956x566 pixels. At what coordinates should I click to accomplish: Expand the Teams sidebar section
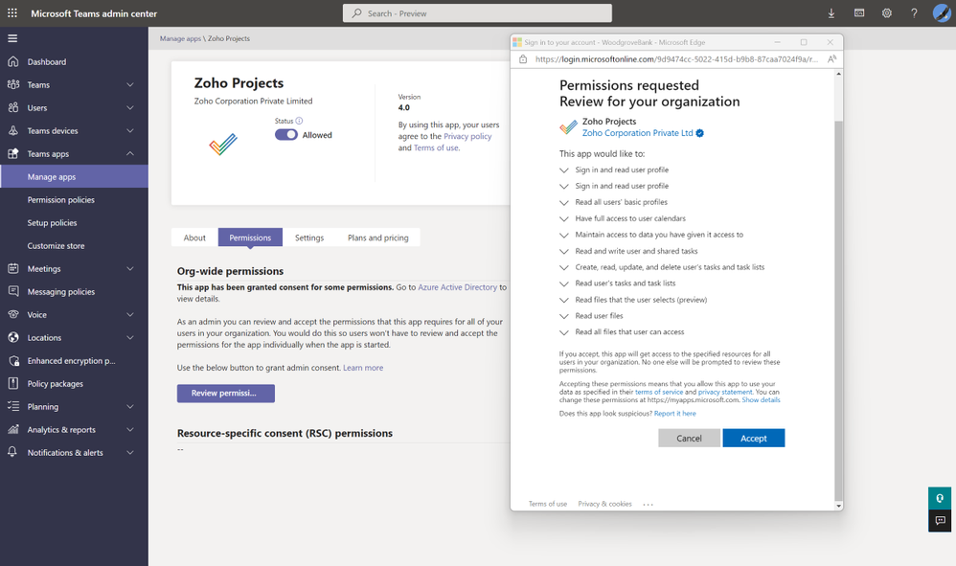pos(130,84)
